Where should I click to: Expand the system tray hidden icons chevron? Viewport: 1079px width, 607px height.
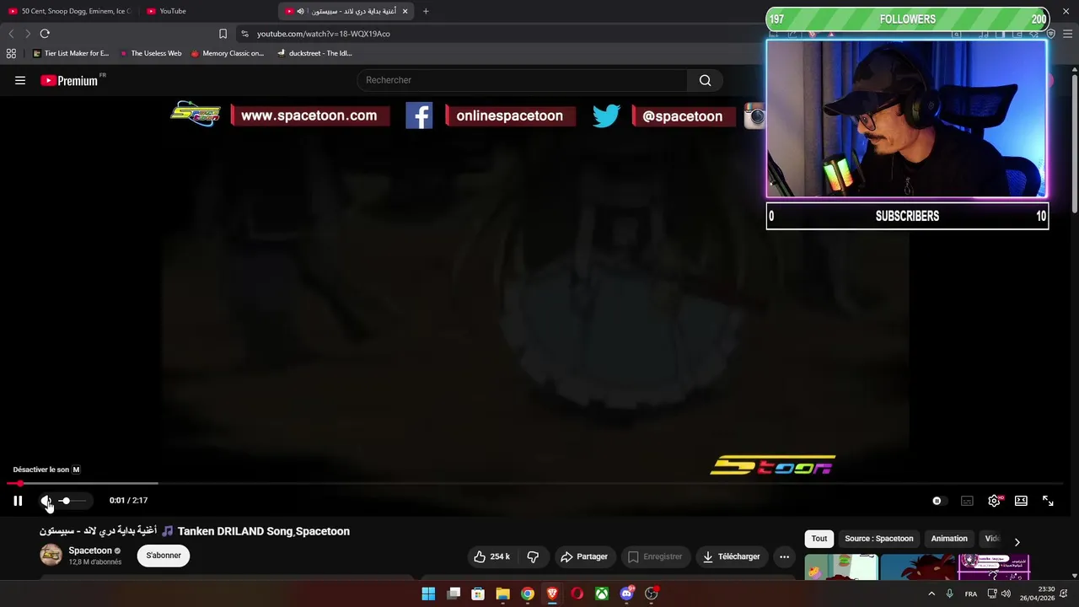coord(931,594)
